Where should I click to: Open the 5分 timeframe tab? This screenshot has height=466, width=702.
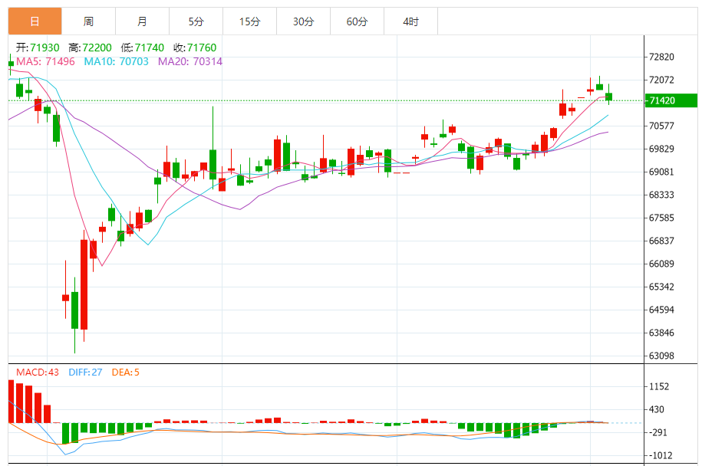(196, 21)
